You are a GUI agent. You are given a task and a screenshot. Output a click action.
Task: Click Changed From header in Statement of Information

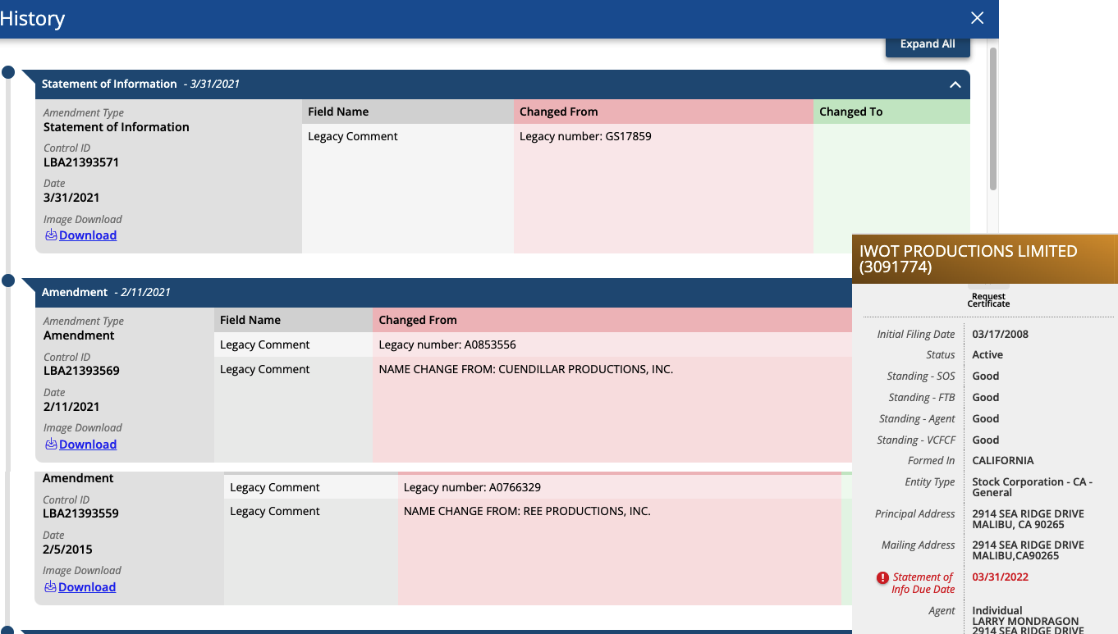(663, 112)
